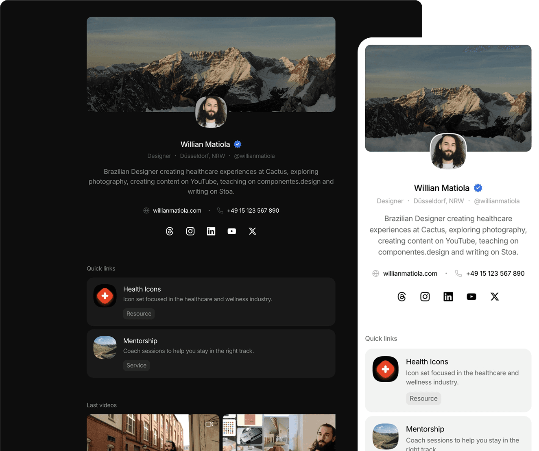Click phone icon in light mobile profile
Screen dimensions: 539x451
[458, 274]
